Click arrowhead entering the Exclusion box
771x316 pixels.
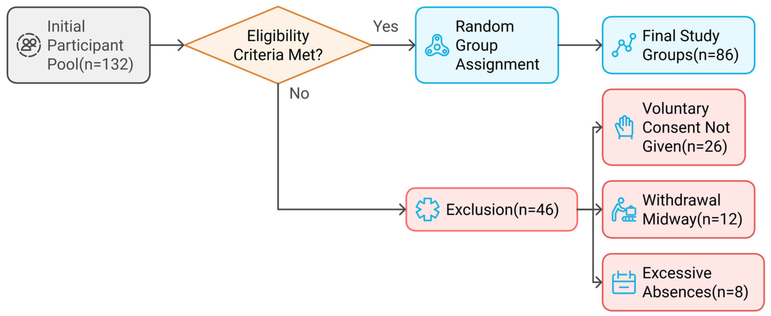(403, 209)
